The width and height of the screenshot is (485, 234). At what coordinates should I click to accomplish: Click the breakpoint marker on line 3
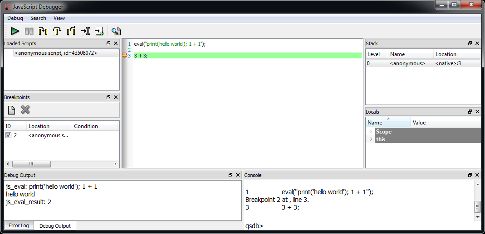[125, 56]
